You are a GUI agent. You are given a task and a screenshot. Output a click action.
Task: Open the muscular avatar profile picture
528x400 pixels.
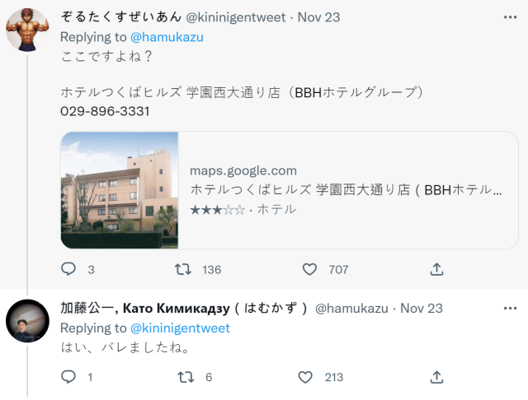coord(27,31)
